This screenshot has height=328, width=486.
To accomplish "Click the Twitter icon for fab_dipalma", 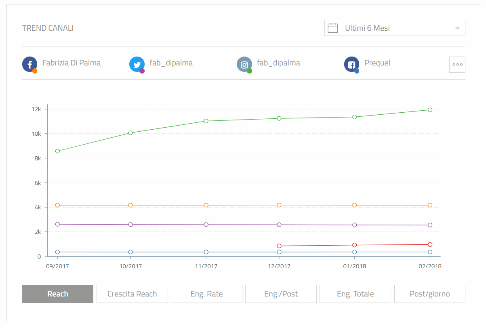I will pyautogui.click(x=137, y=64).
